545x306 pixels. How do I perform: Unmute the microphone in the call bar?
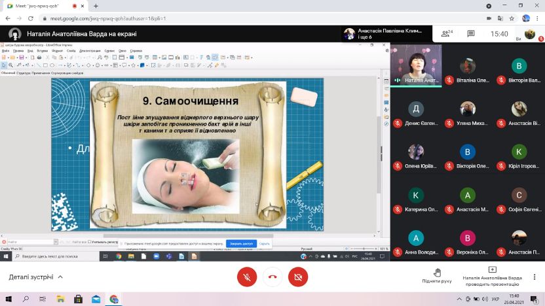[x=247, y=277]
